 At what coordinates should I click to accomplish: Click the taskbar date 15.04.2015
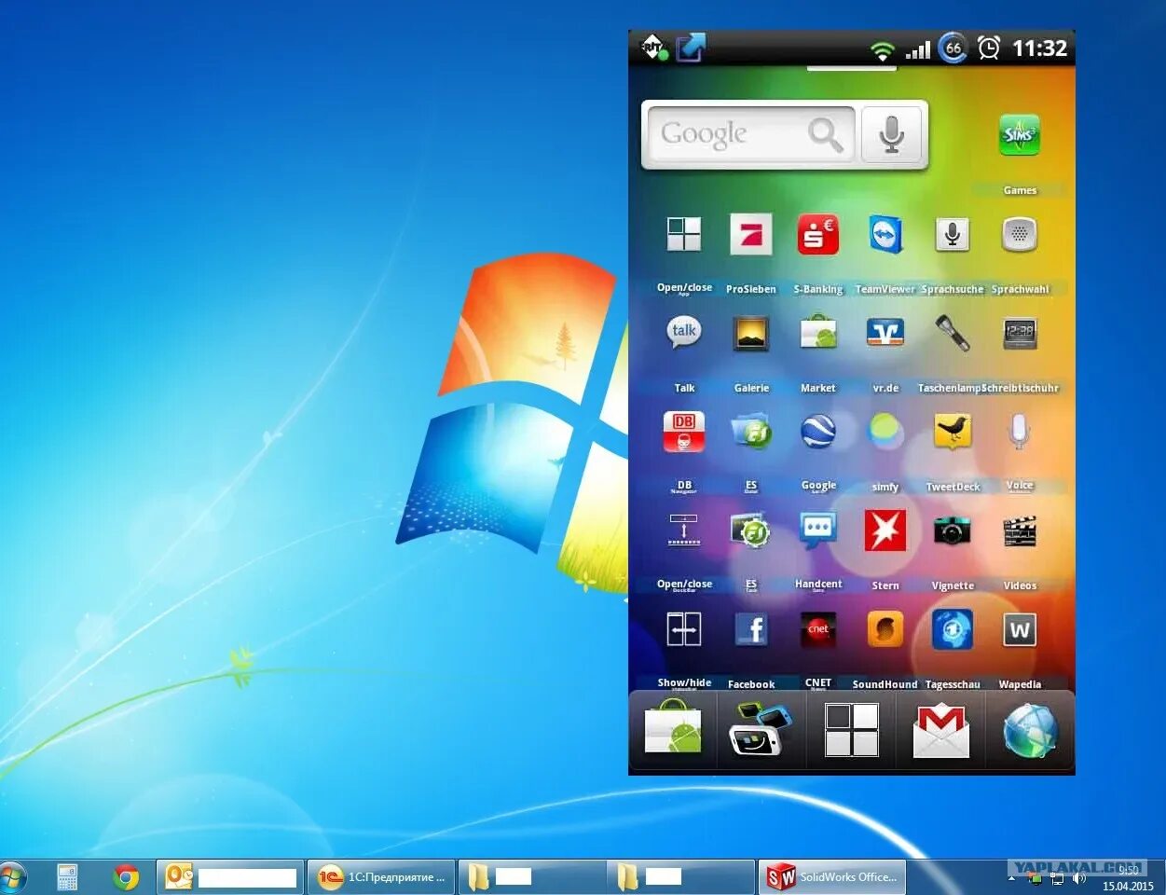click(x=1128, y=887)
